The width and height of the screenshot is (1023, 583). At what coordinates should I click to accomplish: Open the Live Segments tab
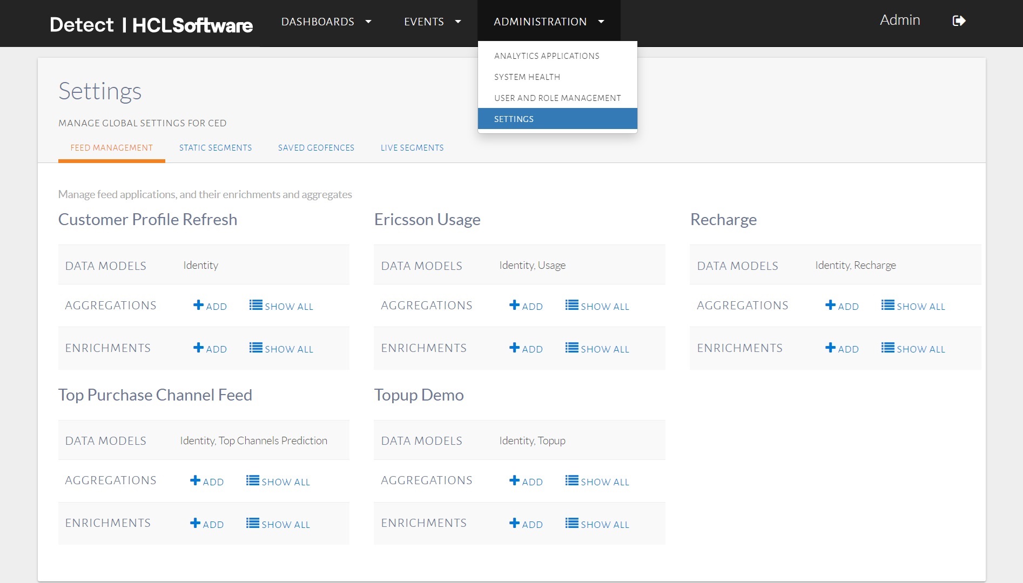point(412,148)
